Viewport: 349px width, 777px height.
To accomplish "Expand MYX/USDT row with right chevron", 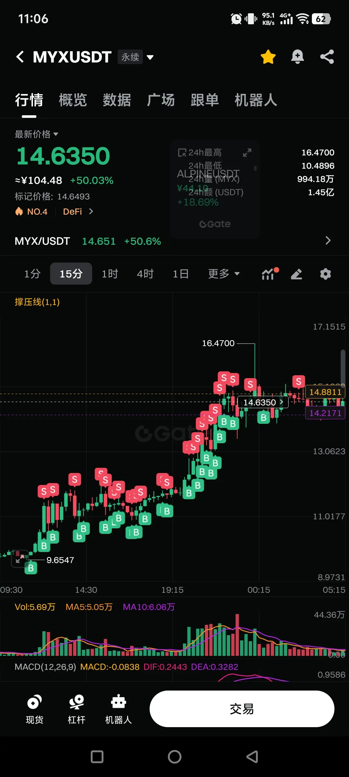I will coord(328,241).
